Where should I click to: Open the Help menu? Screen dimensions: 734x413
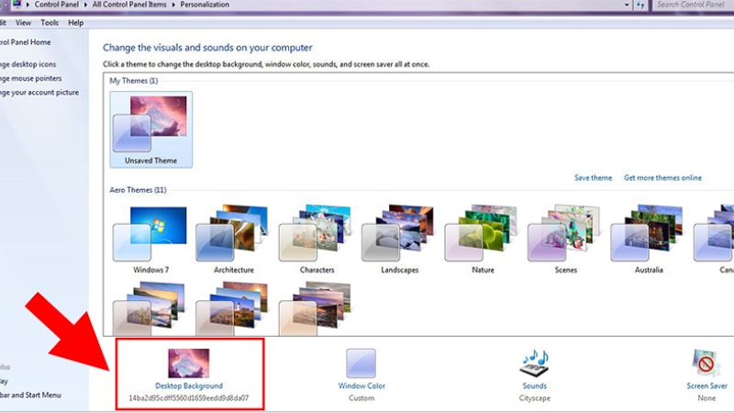pos(75,22)
